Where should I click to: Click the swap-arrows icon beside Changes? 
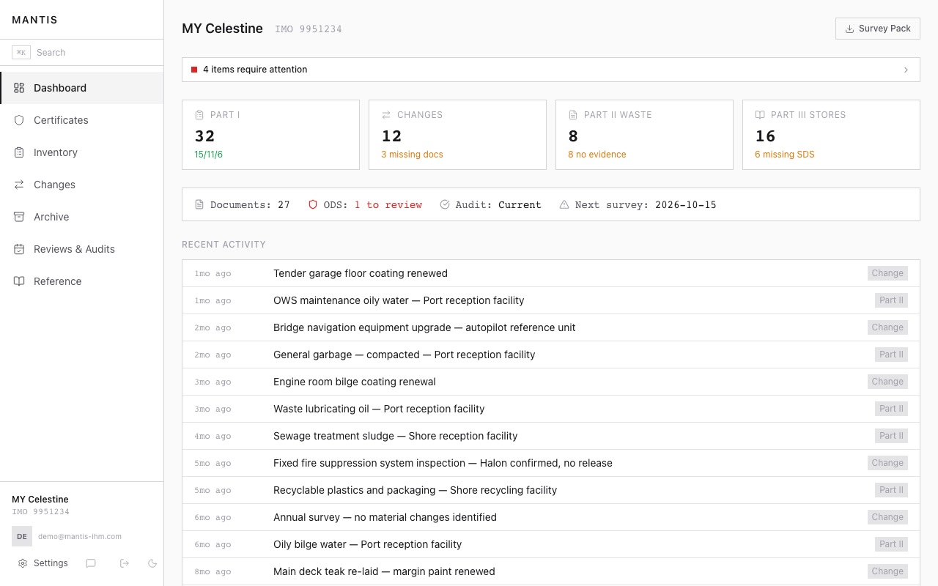click(18, 185)
